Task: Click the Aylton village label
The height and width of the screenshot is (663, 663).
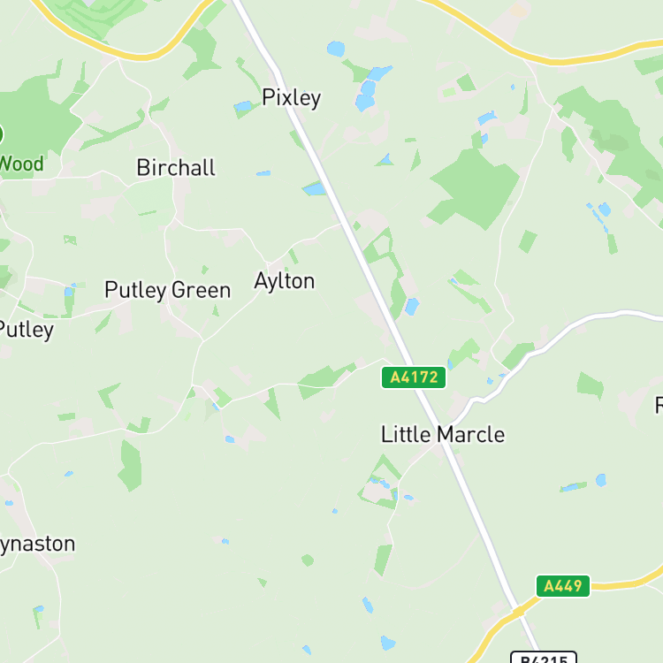Action: coord(285,281)
